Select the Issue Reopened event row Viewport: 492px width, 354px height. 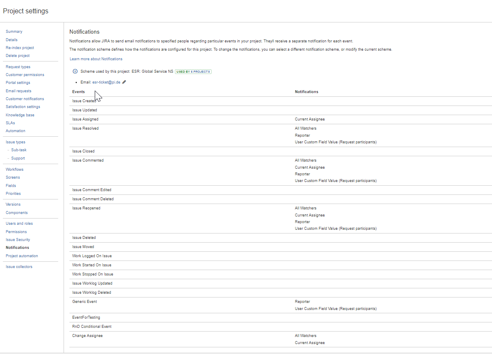point(280,219)
